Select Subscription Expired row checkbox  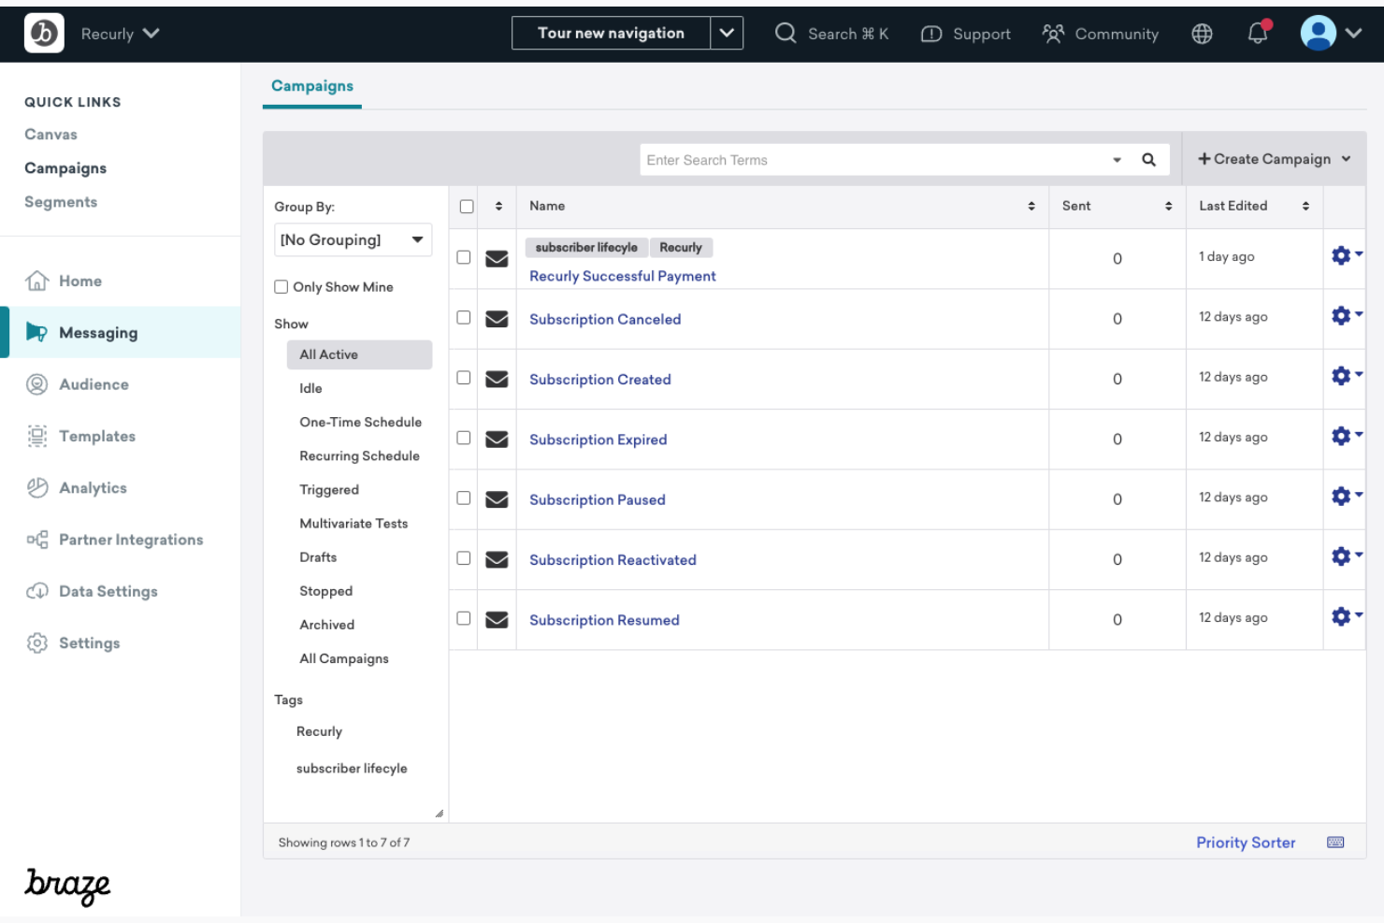463,438
